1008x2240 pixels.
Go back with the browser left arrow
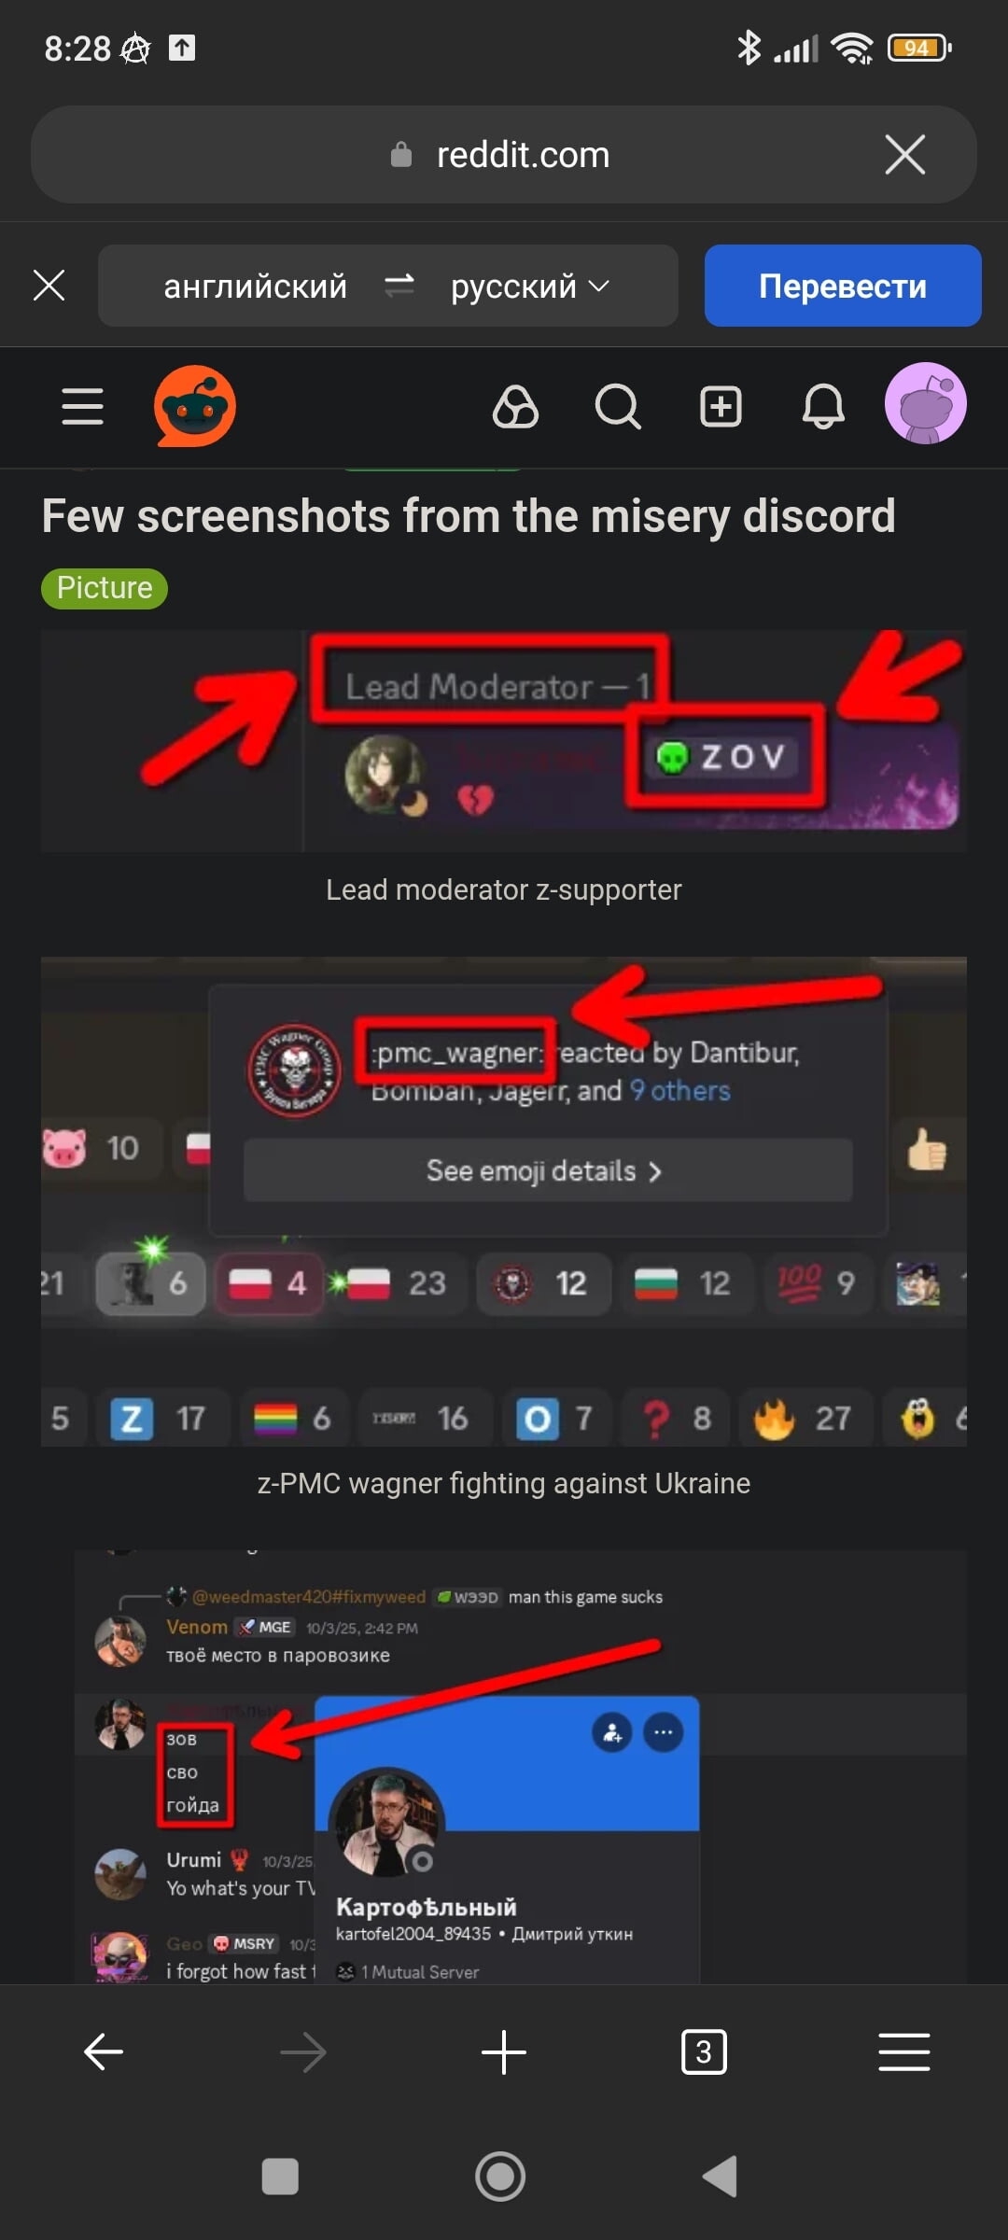tap(104, 2051)
